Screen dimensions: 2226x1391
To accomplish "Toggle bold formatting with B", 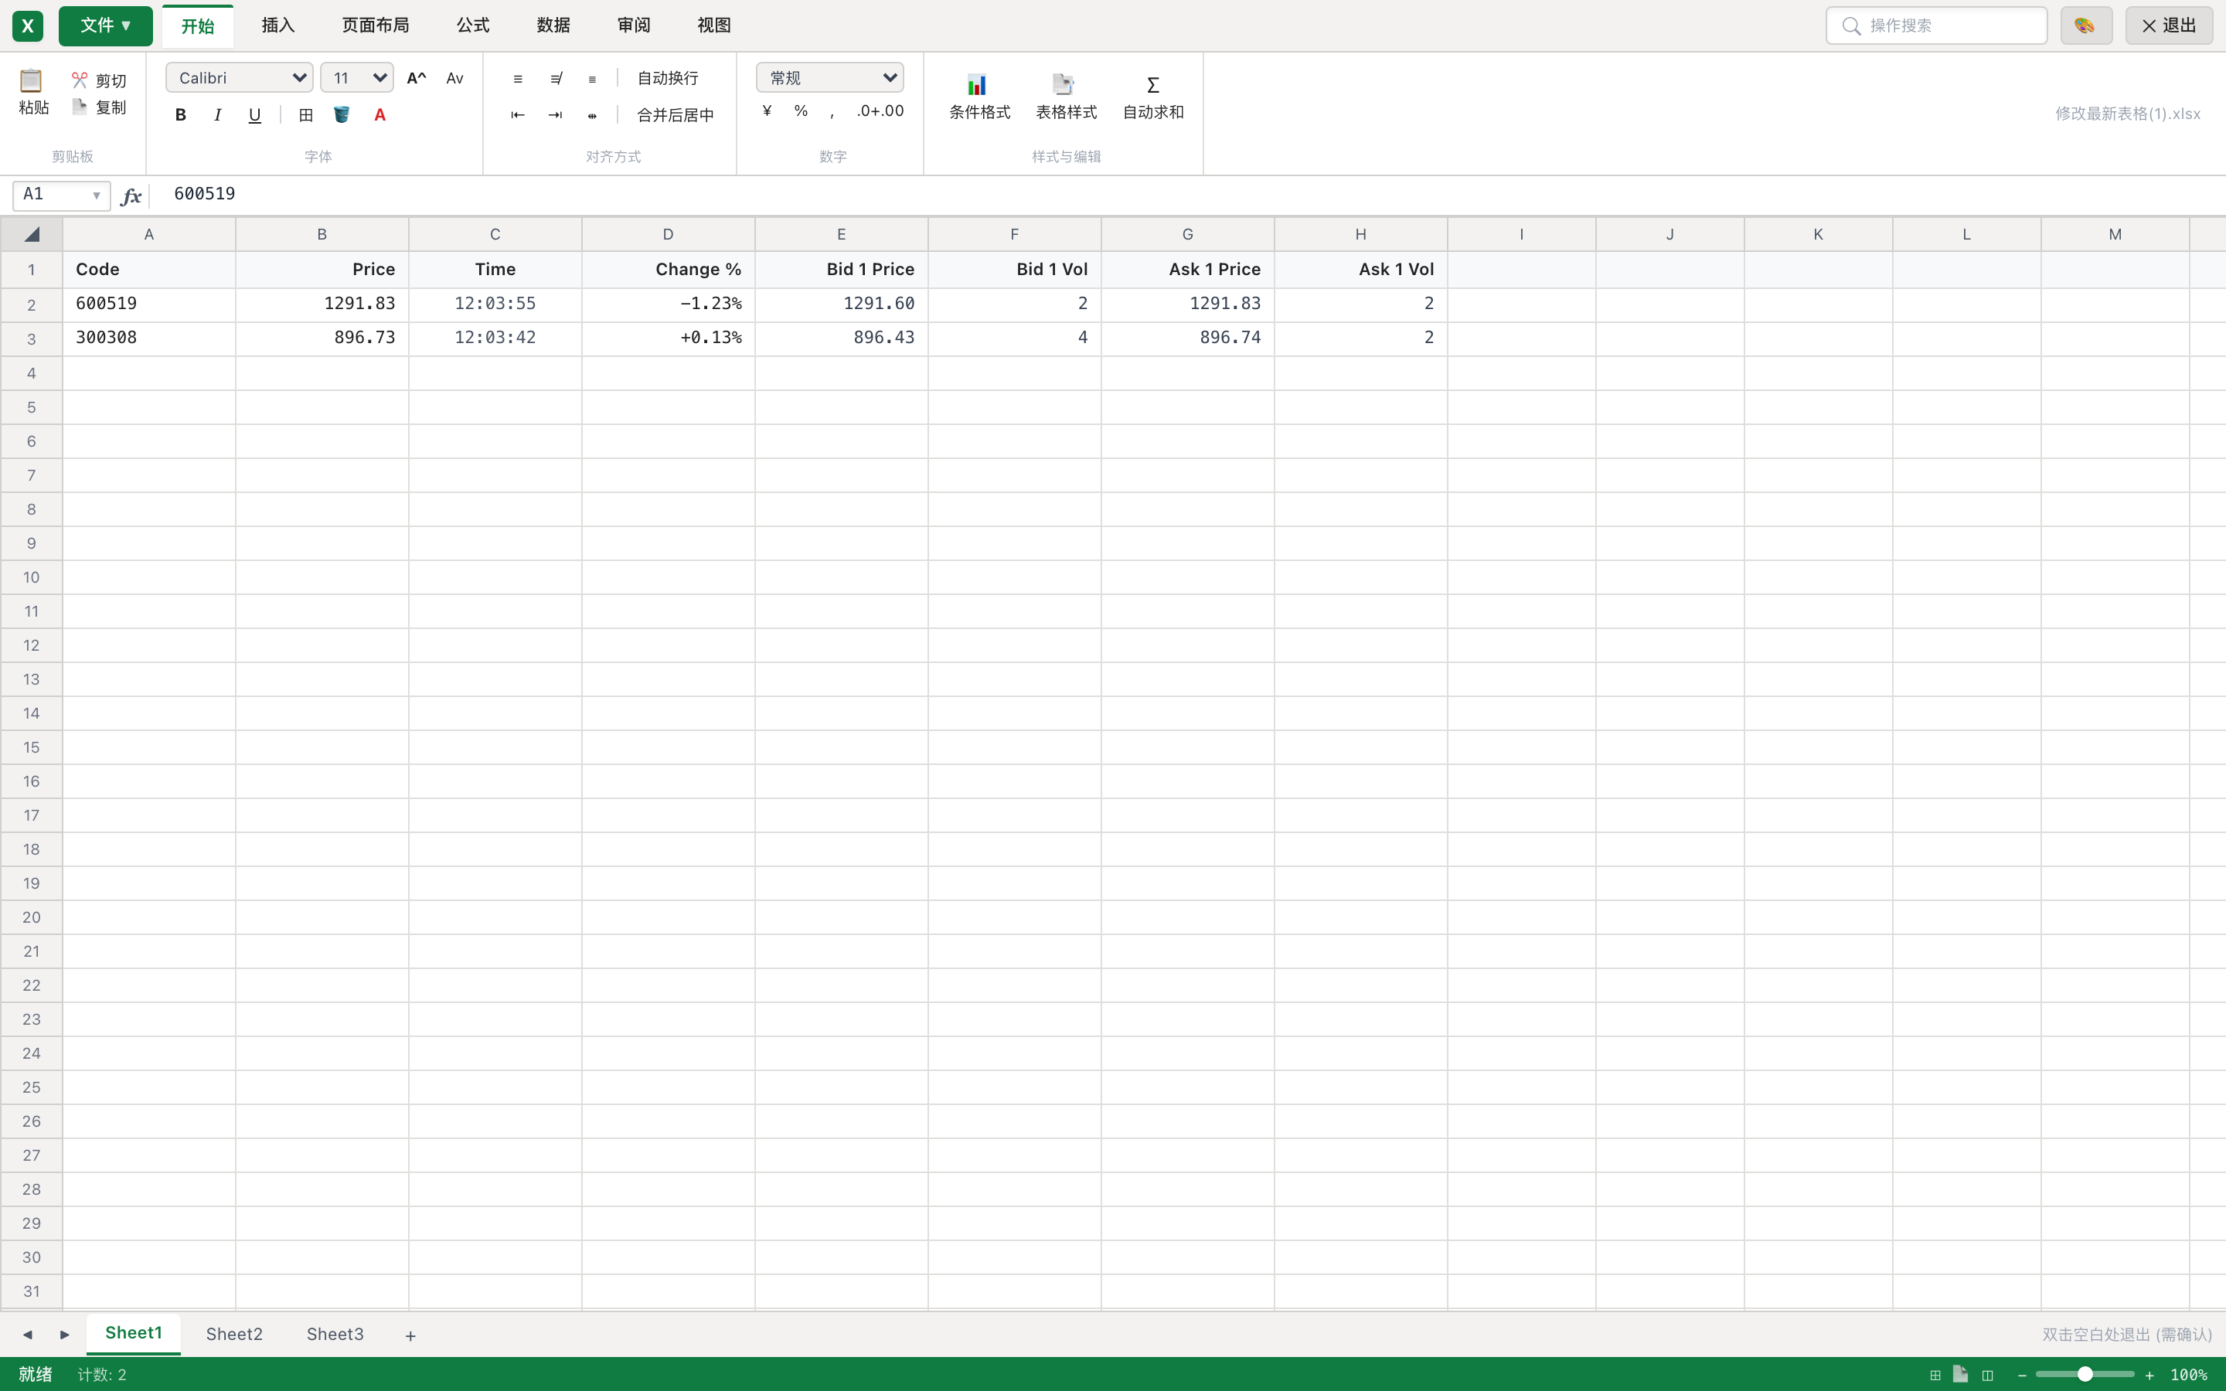I will pos(180,115).
